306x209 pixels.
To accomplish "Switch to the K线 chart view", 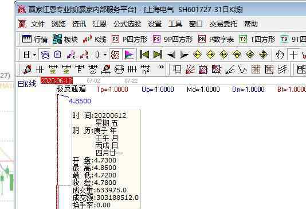I will [95, 39].
